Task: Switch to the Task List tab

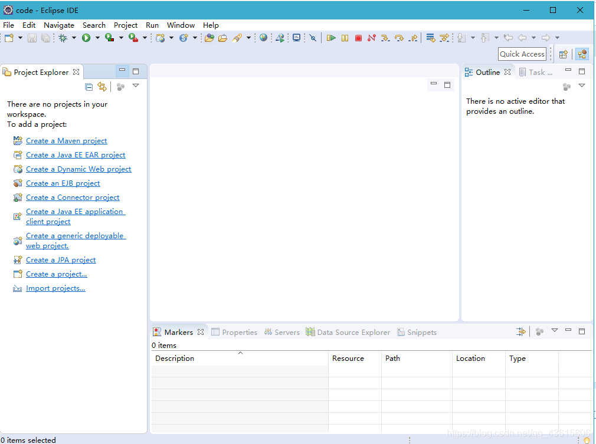Action: tap(536, 72)
